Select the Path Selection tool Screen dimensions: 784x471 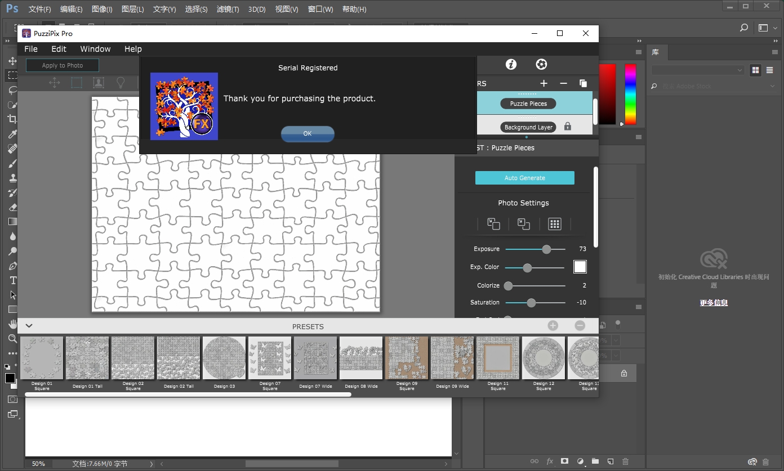point(12,295)
